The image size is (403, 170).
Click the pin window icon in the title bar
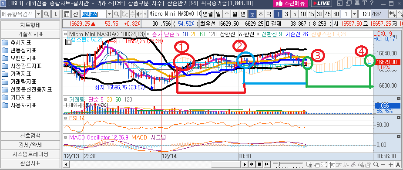[x=357, y=3]
